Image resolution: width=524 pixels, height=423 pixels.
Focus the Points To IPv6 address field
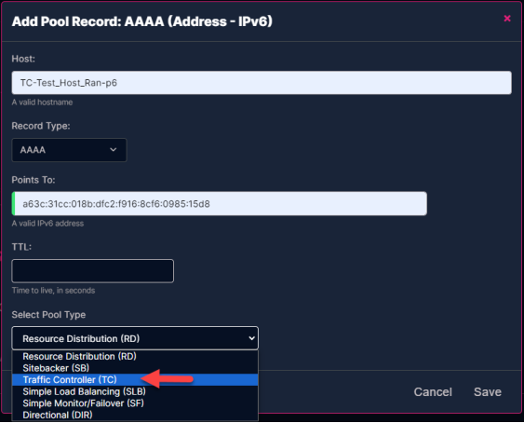coord(220,204)
